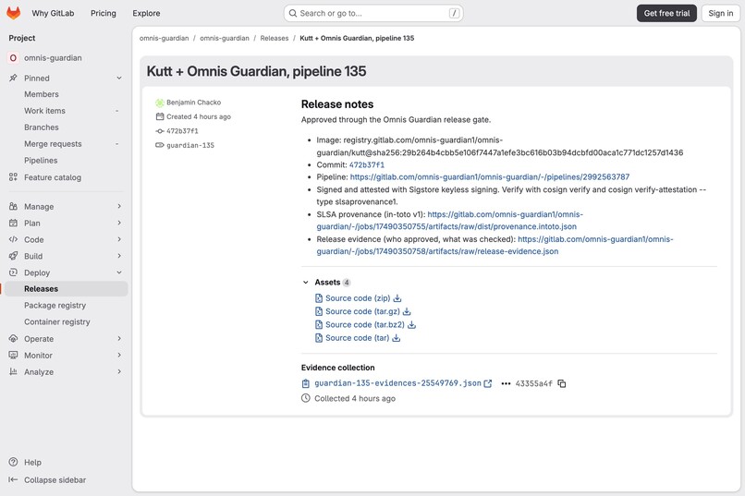The width and height of the screenshot is (745, 496).
Task: Expand the Operate menu chevron
Action: coord(119,339)
